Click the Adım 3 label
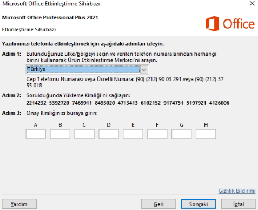This screenshot has height=210, width=258. point(11,113)
